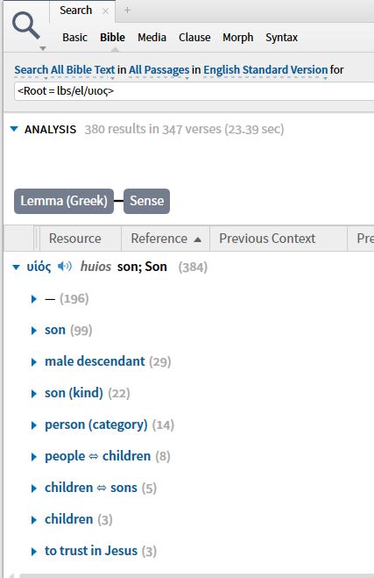The image size is (374, 578).
Task: Open a new tab with plus icon
Action: click(127, 11)
